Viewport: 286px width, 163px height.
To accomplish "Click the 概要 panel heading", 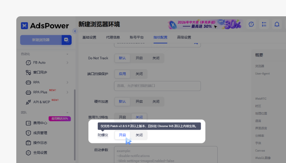I will [x=259, y=55].
